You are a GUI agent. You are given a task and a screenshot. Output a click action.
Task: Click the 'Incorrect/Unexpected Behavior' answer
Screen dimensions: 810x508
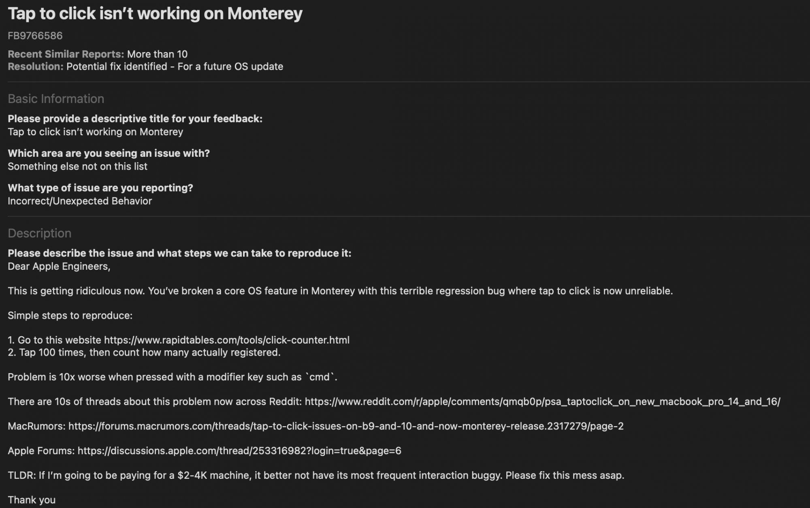[80, 201]
